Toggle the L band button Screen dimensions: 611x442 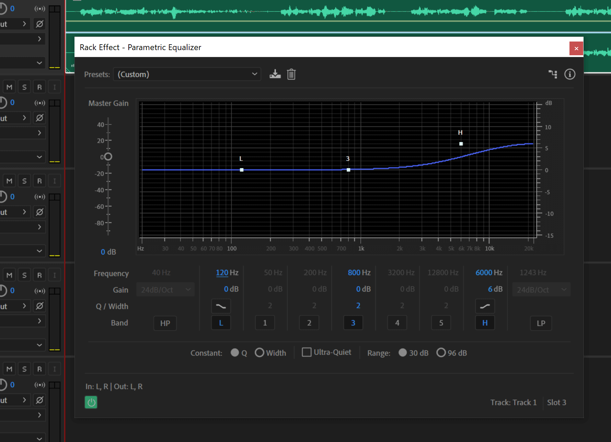tap(221, 323)
